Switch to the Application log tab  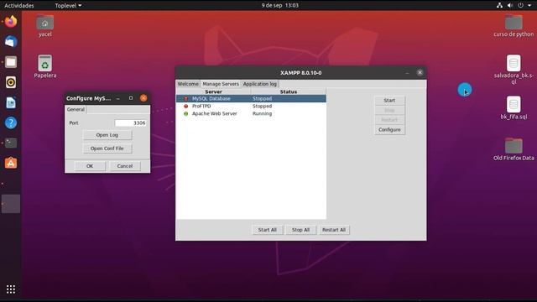tap(260, 84)
